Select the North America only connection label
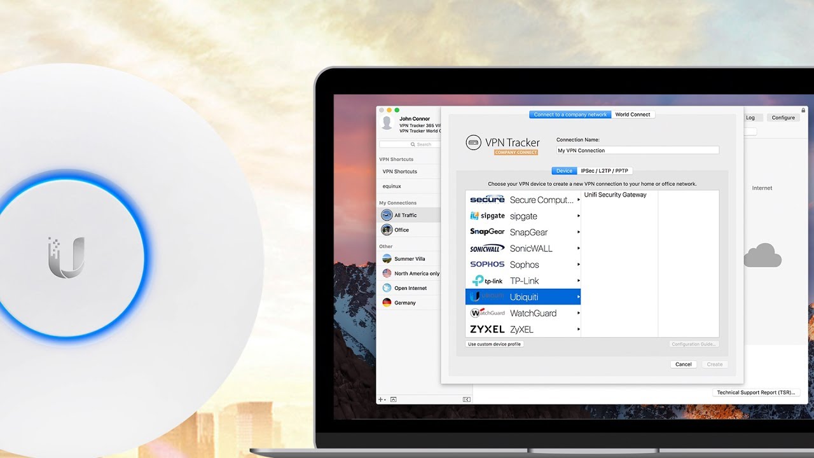This screenshot has width=814, height=458. click(x=417, y=274)
